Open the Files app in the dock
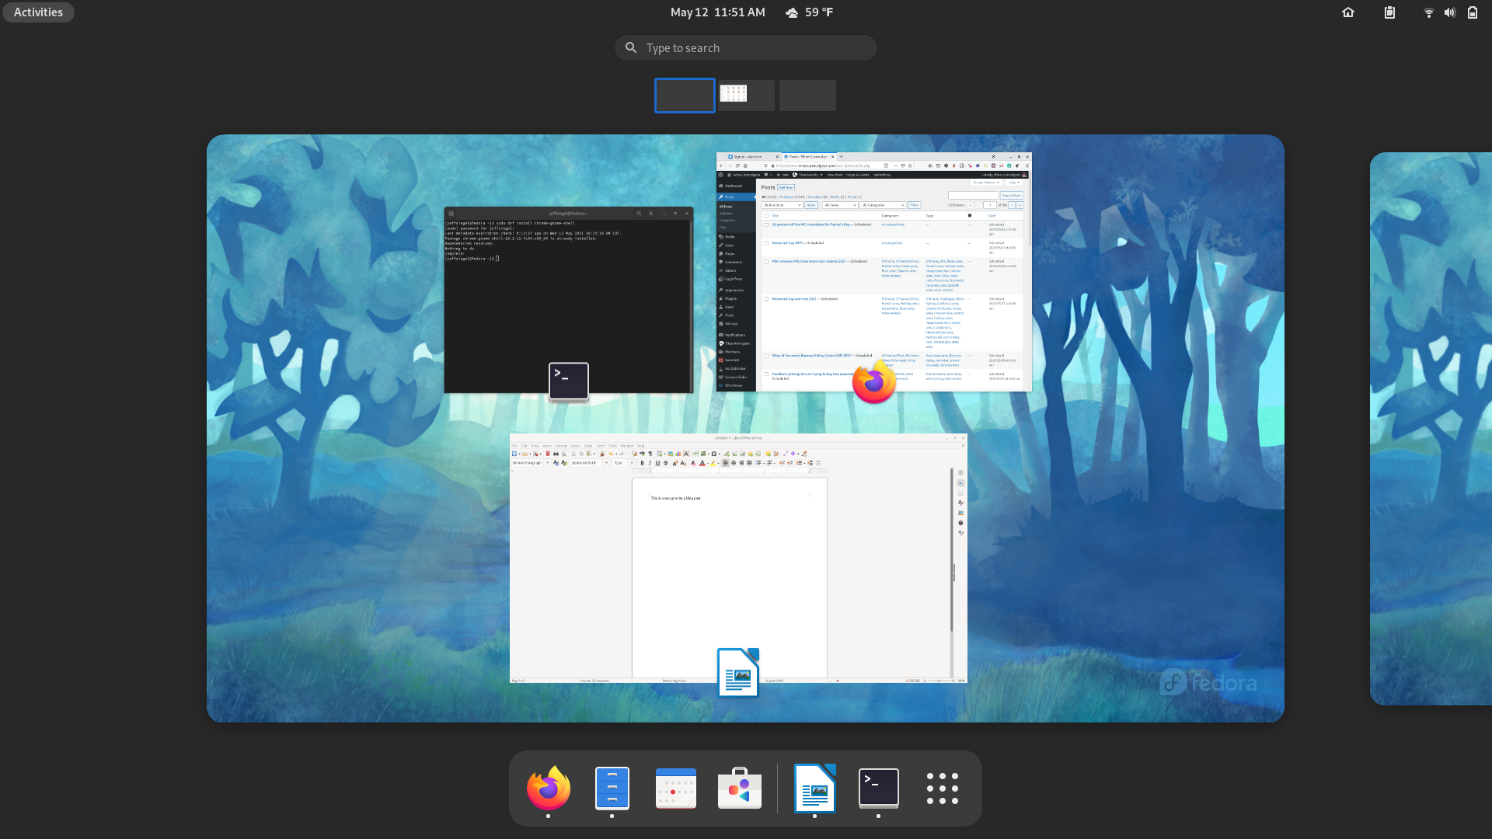This screenshot has width=1492, height=839. tap(612, 788)
